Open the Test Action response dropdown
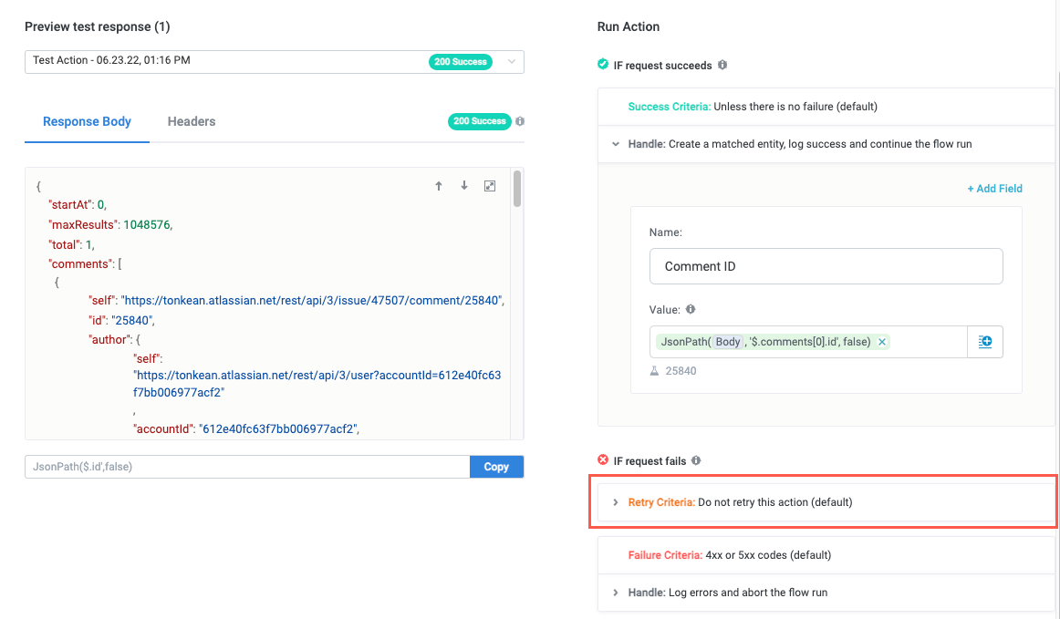The image size is (1060, 619). [x=511, y=61]
